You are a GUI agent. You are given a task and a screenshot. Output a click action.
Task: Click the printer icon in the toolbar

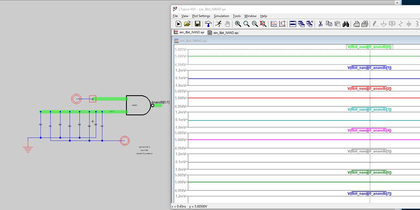point(356,24)
